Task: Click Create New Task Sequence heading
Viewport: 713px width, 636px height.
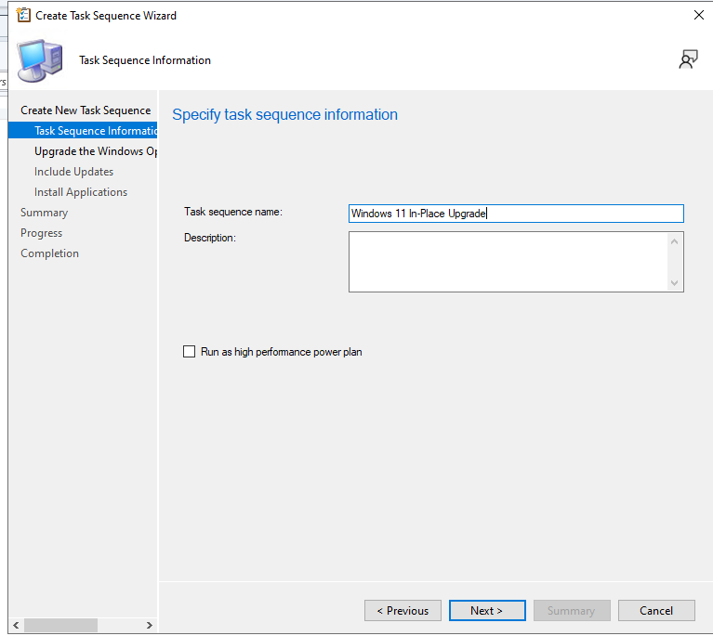Action: coord(86,110)
